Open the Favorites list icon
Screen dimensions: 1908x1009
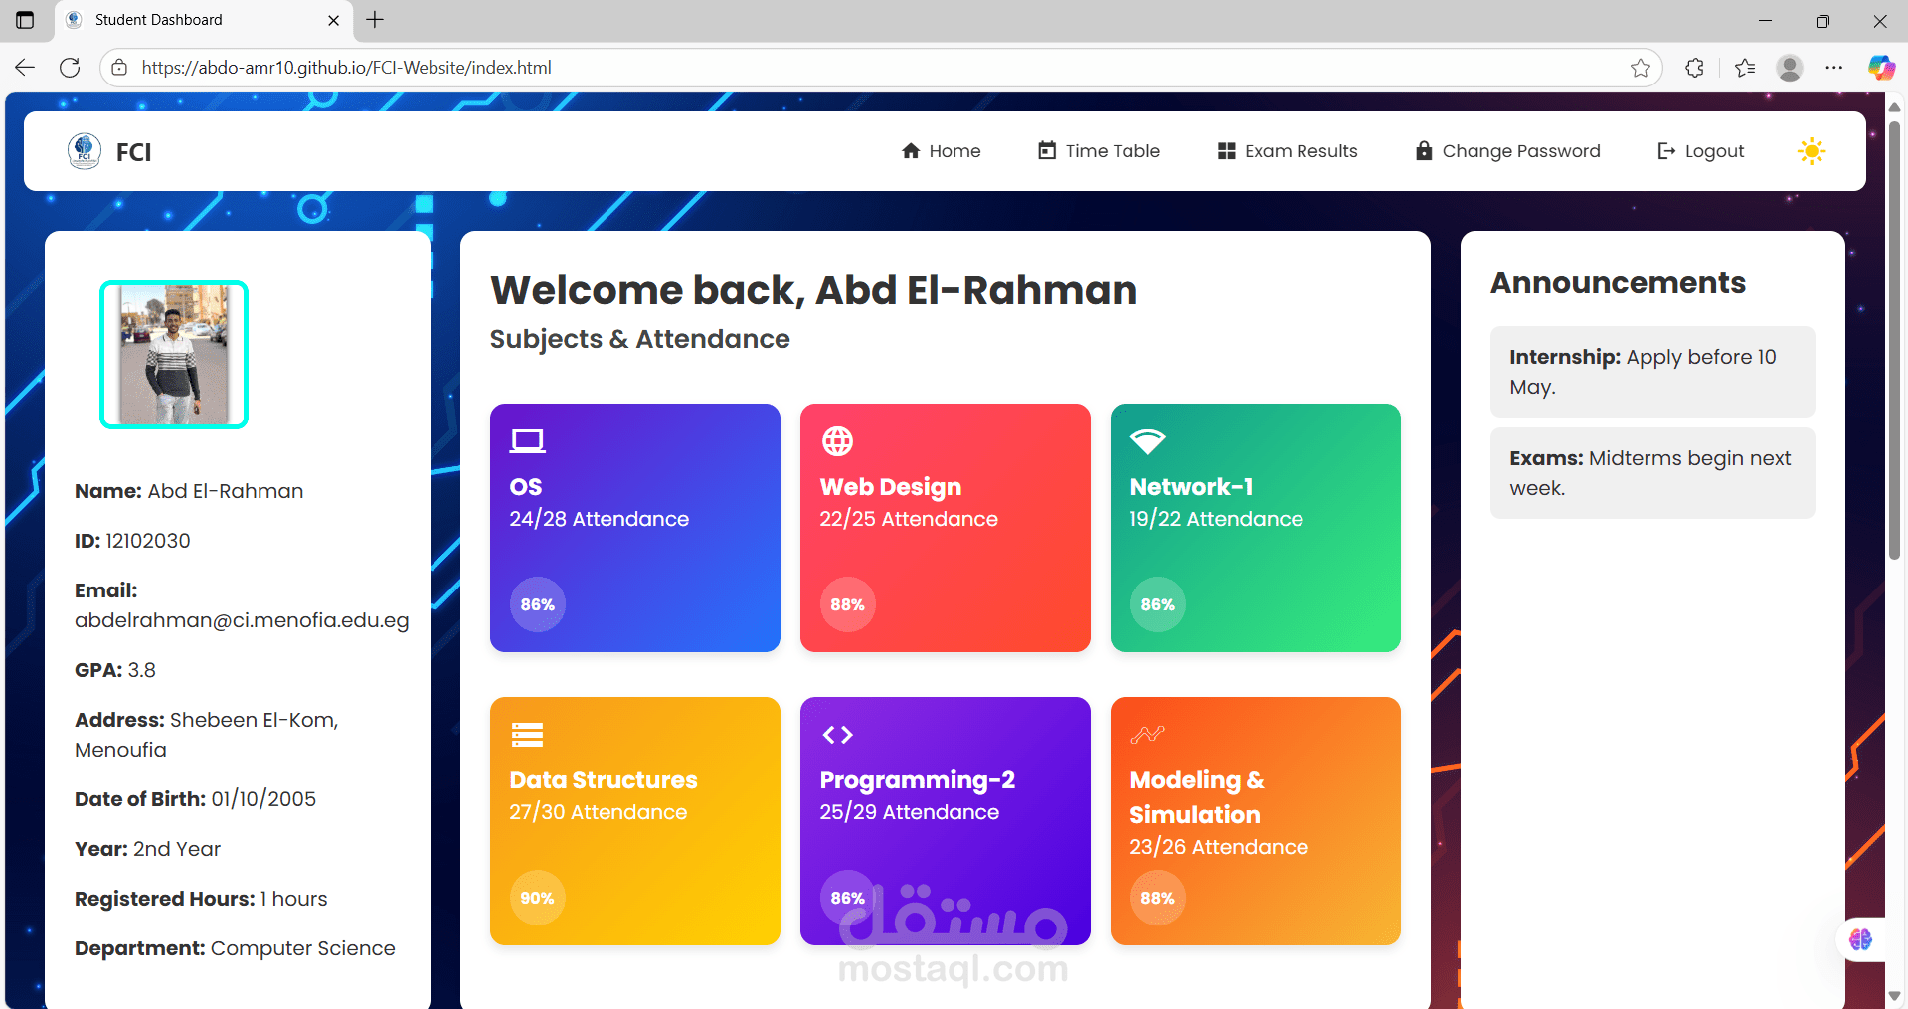[x=1745, y=68]
